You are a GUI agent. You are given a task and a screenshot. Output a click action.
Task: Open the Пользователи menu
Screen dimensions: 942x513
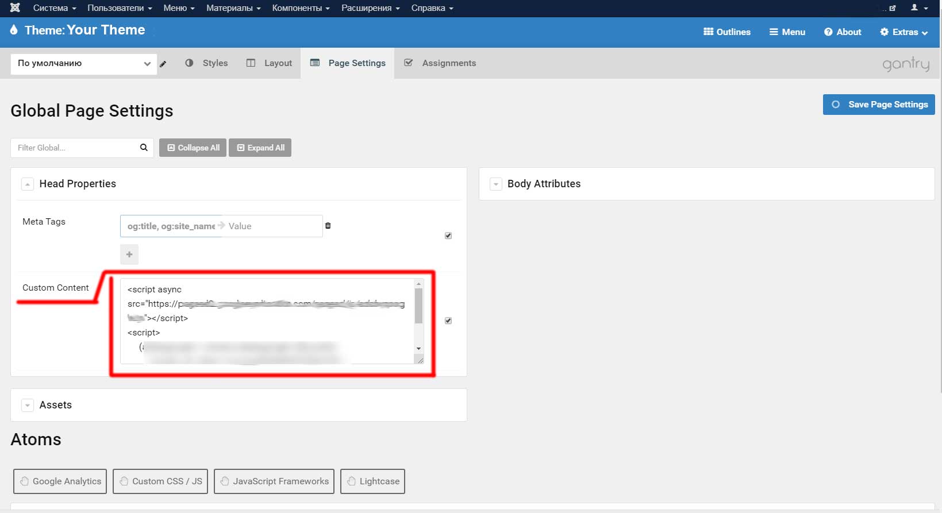click(x=120, y=8)
